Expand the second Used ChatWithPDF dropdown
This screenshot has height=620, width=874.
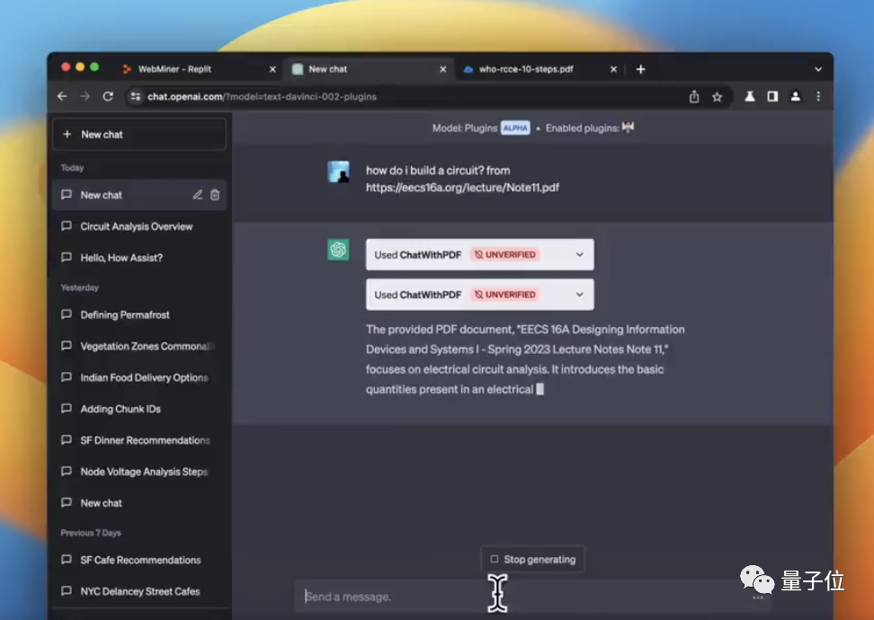point(480,295)
